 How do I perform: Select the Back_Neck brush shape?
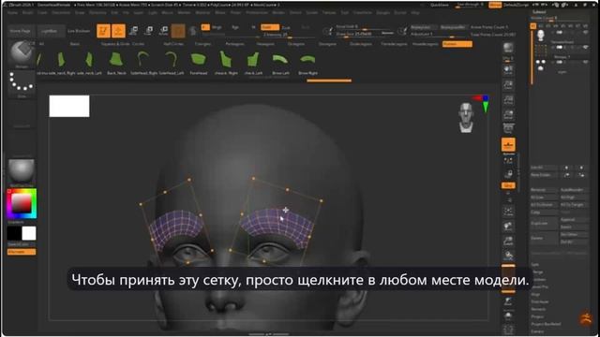(x=116, y=63)
